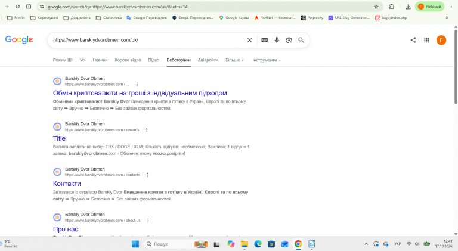The image size is (458, 251).
Task: Switch to the Відео tab
Action: [154, 60]
